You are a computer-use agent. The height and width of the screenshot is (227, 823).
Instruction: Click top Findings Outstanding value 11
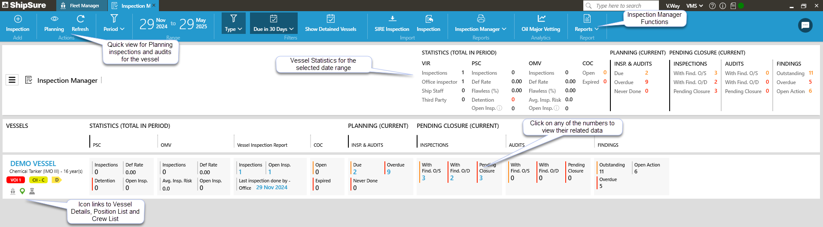click(811, 73)
